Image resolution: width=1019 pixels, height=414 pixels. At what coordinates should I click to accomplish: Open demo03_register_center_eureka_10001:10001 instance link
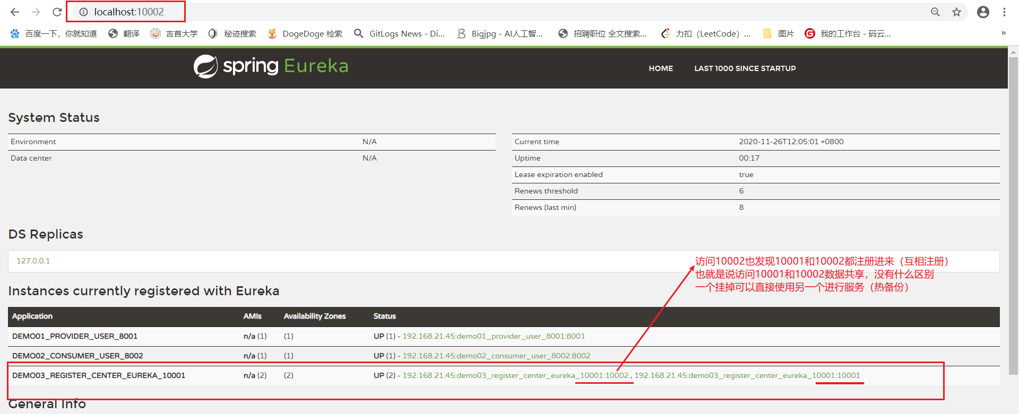tap(747, 375)
